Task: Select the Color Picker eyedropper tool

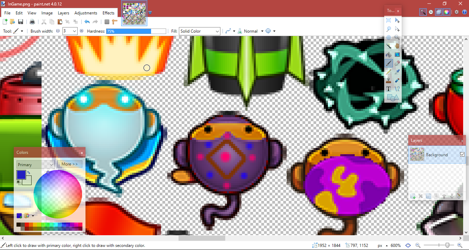Action: 397,72
